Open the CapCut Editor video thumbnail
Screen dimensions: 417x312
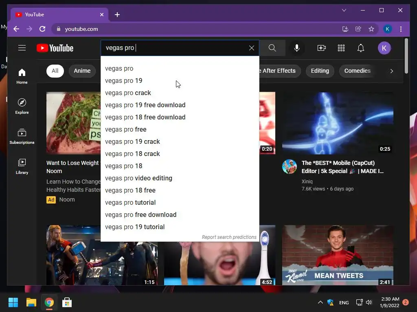tap(338, 123)
